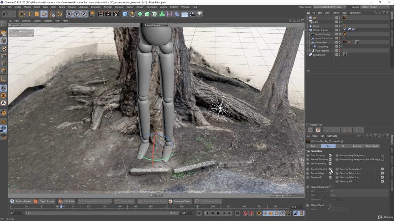Select the Move tool in the toolbar

[29, 14]
